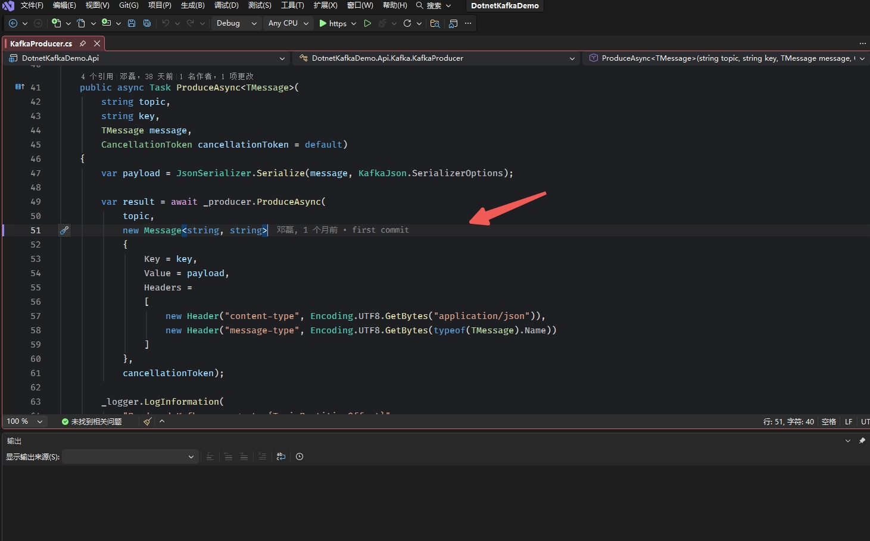Click the 输出 panel title
This screenshot has width=870, height=541.
click(14, 441)
